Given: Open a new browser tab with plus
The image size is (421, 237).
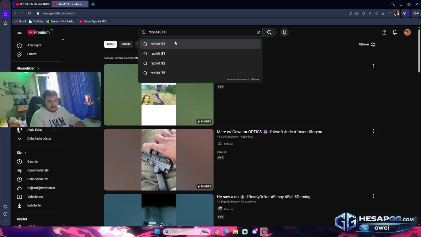Looking at the screenshot, I should point(93,4).
